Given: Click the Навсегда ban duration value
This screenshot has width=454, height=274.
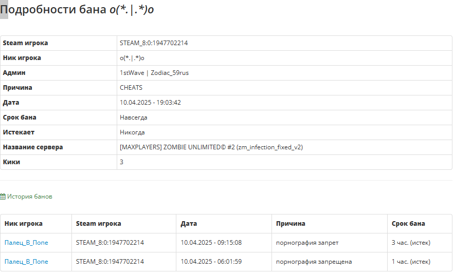Looking at the screenshot, I should (134, 118).
